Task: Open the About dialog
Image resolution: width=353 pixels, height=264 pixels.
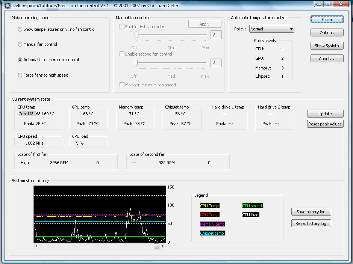Action: point(326,58)
